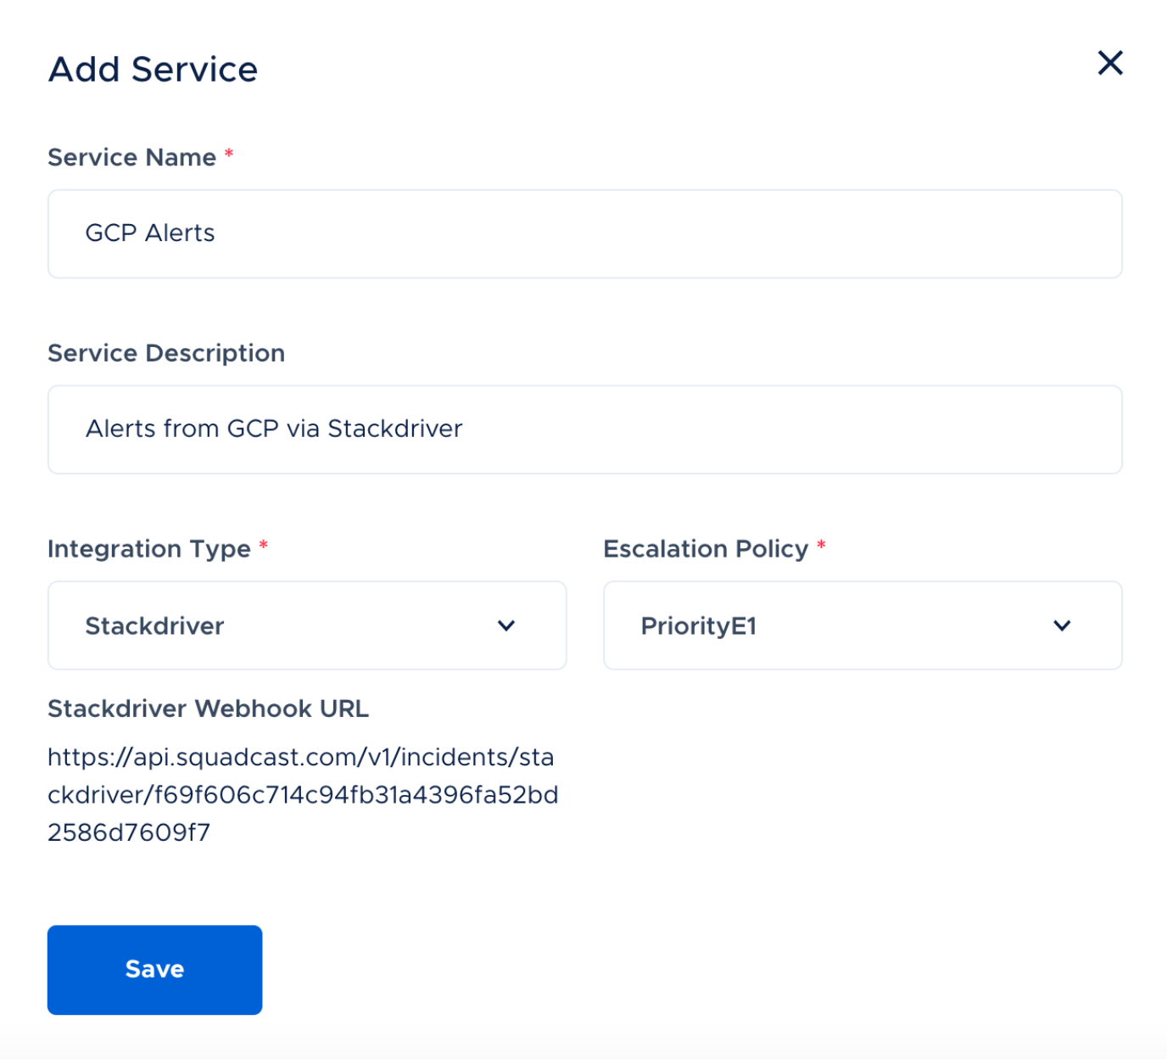Click the red asterisk after Integration Type
The height and width of the screenshot is (1059, 1167).
pos(264,546)
